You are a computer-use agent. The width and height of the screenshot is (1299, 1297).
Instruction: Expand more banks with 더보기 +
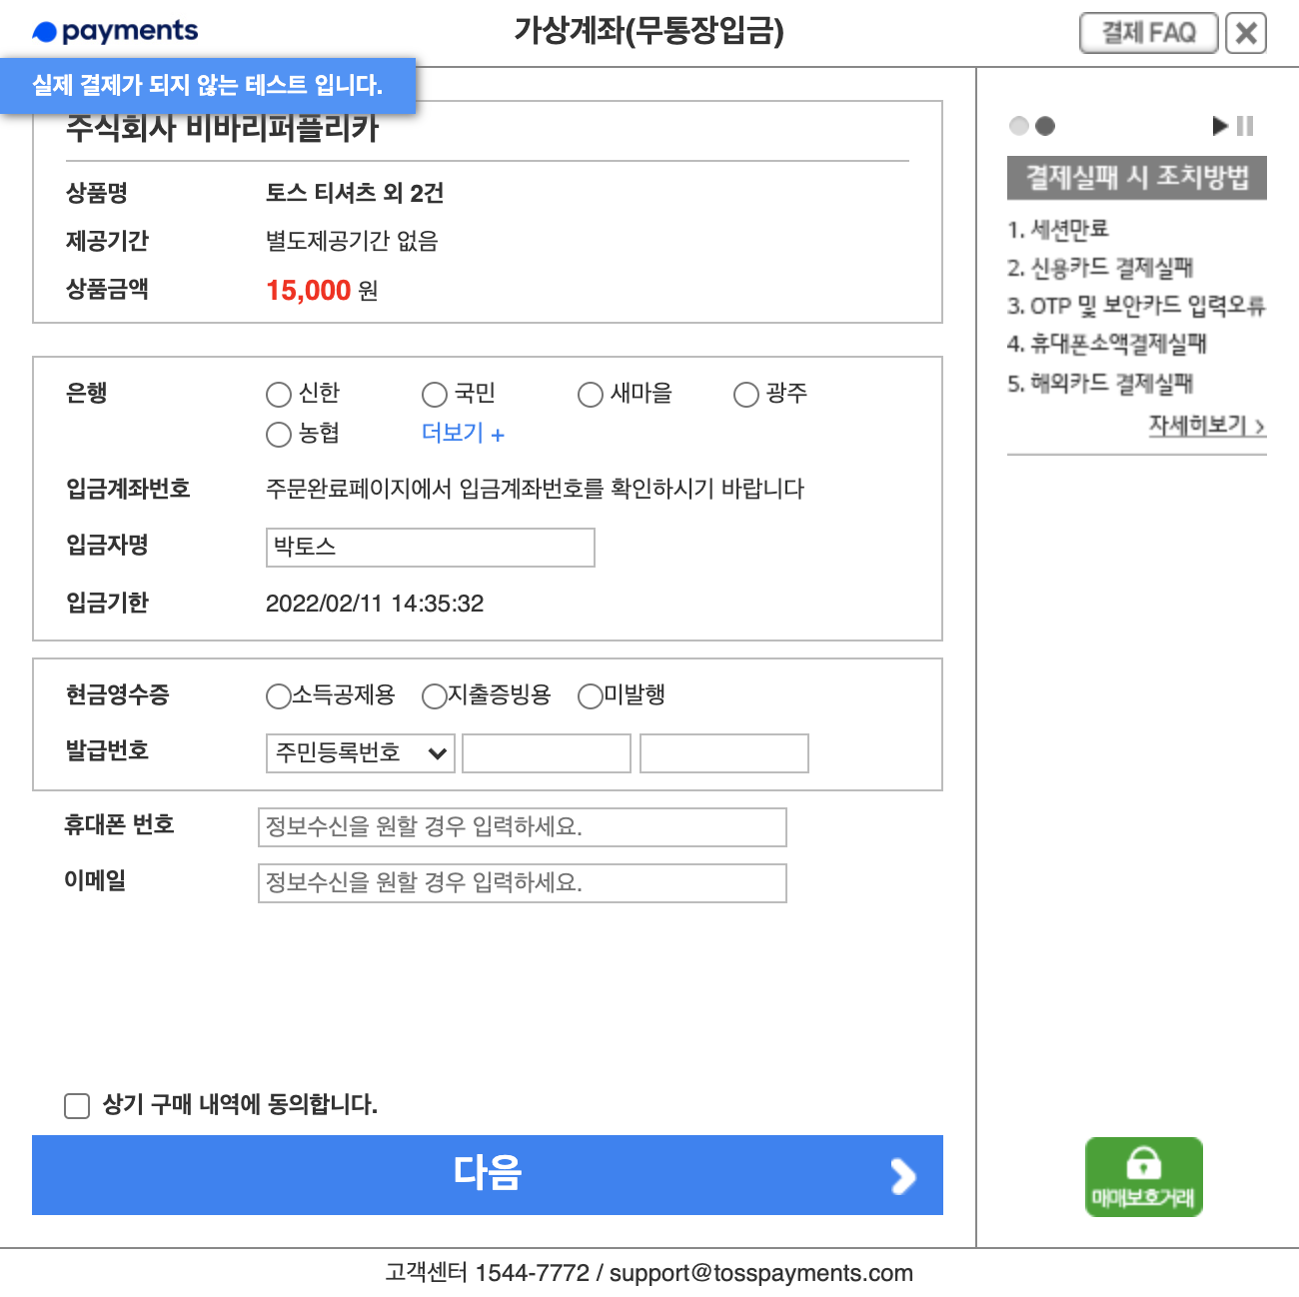tap(464, 433)
